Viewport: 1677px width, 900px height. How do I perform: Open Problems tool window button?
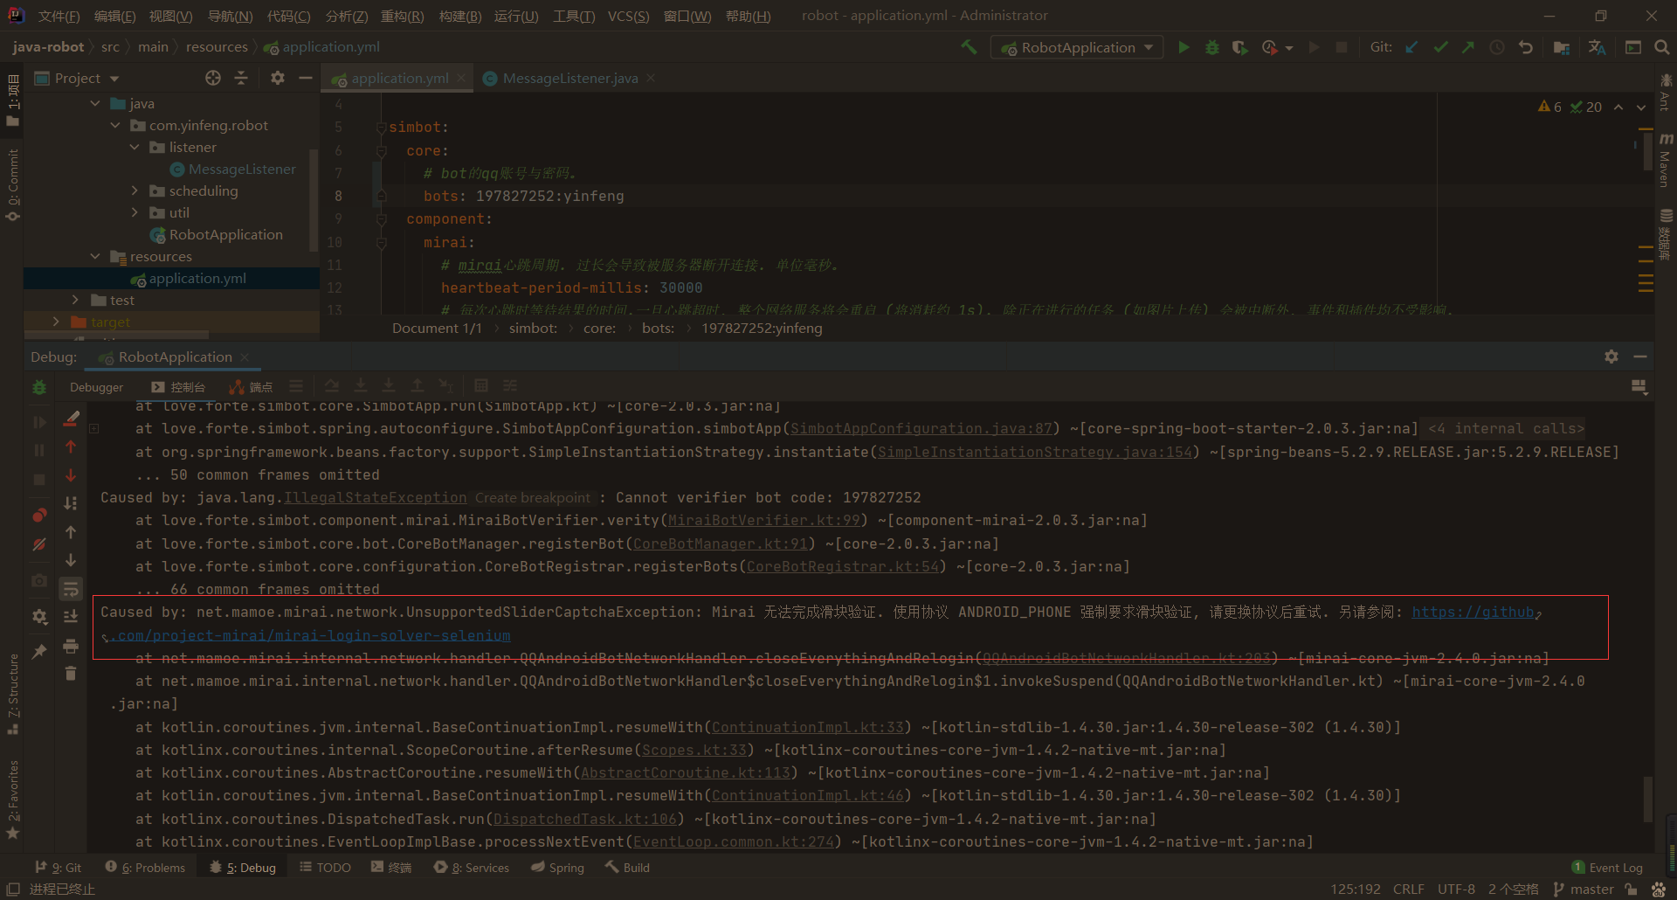click(x=145, y=868)
